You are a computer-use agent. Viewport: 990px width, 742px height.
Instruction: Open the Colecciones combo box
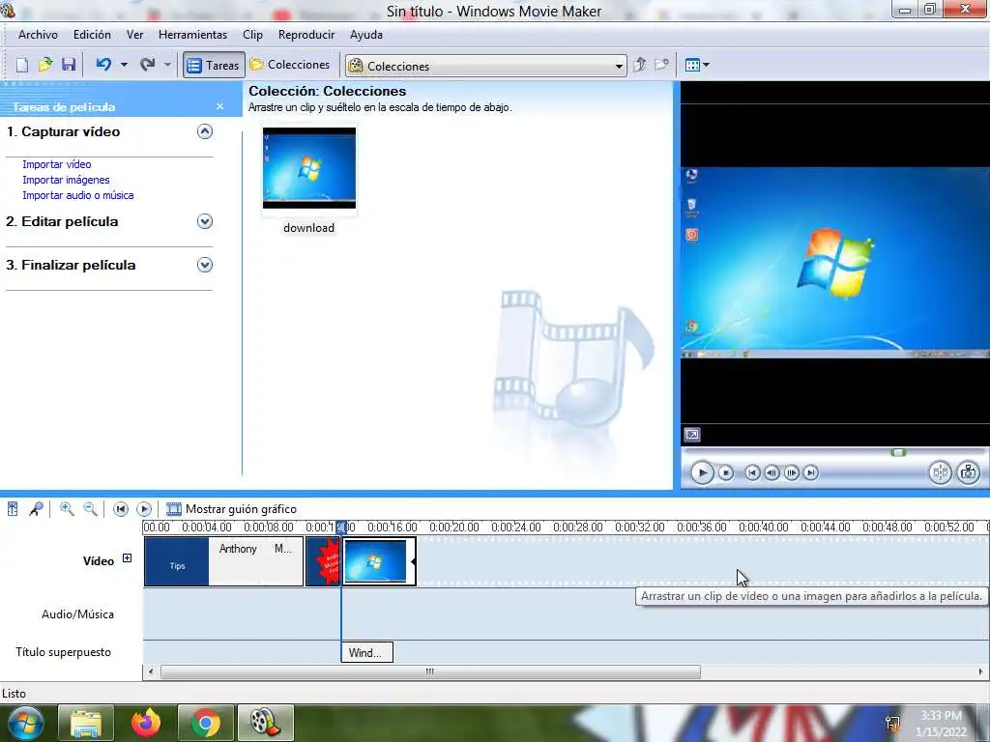(x=485, y=66)
